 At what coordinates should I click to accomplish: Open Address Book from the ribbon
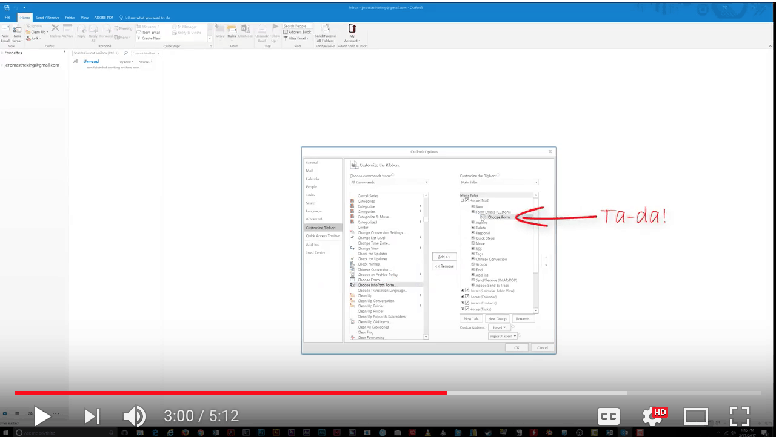click(x=297, y=32)
